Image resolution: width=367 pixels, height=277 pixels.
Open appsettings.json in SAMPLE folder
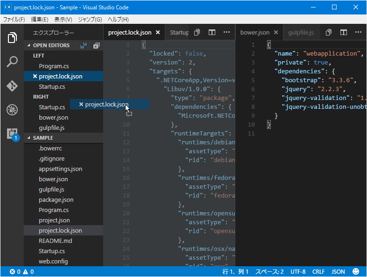[x=64, y=169]
